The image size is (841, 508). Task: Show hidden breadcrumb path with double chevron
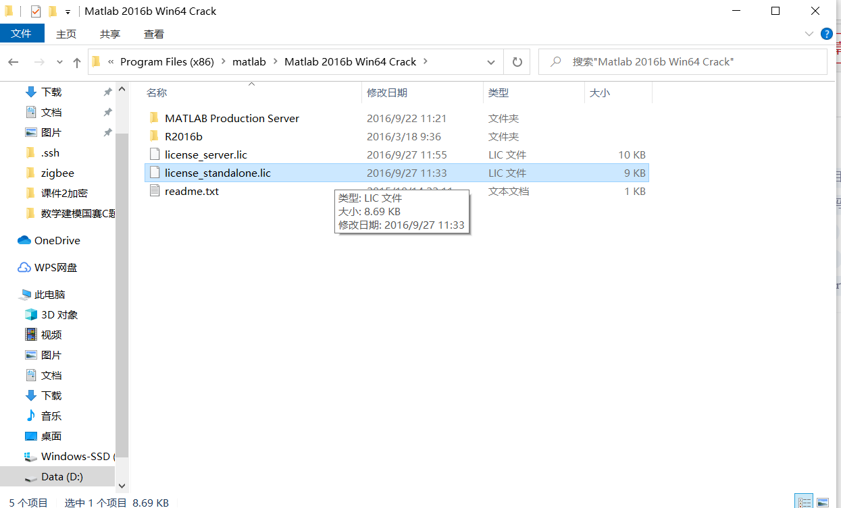pyautogui.click(x=110, y=62)
